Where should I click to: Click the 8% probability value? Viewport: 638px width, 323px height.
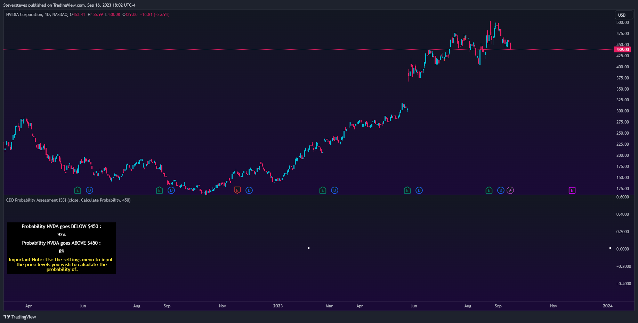pyautogui.click(x=62, y=251)
